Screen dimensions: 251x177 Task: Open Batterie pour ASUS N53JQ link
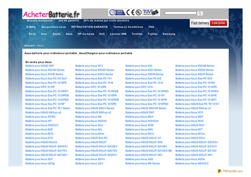click(41, 142)
